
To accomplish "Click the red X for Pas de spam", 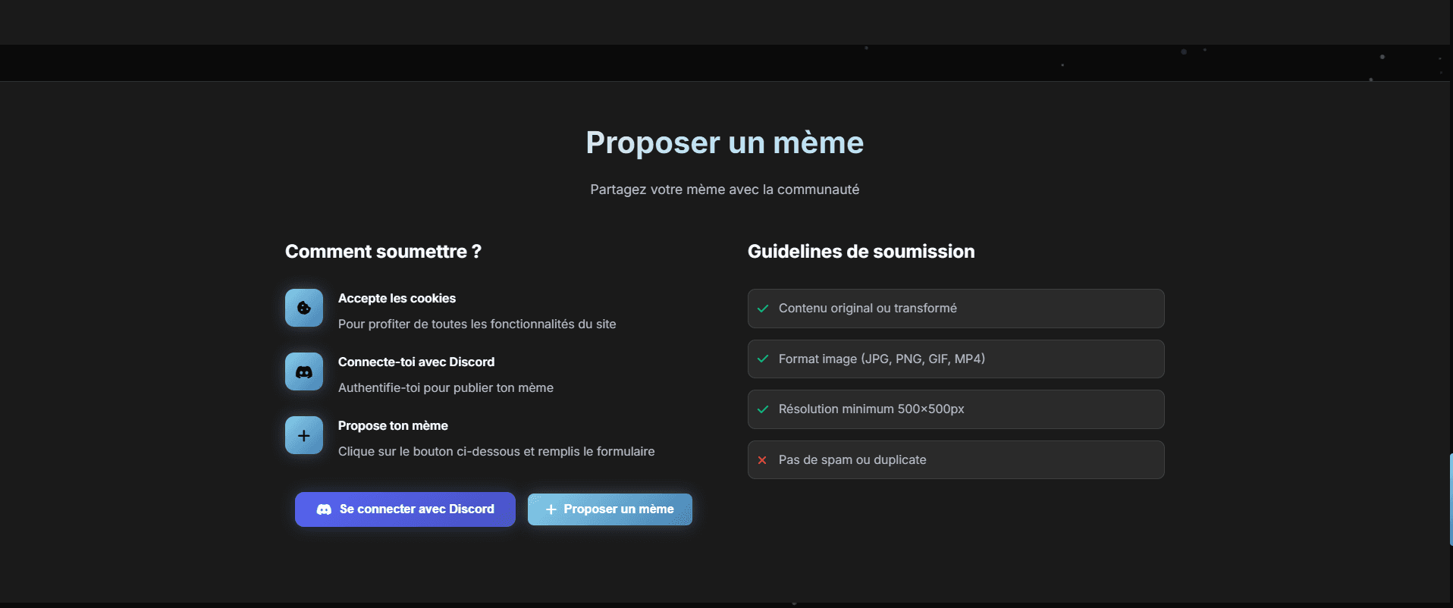I will [x=762, y=460].
